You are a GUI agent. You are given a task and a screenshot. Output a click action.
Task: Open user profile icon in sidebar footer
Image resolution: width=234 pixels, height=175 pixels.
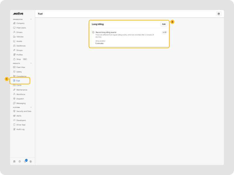coord(31,161)
